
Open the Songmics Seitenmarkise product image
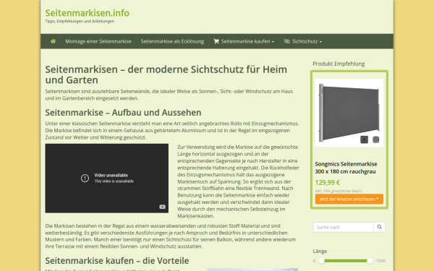(x=349, y=113)
